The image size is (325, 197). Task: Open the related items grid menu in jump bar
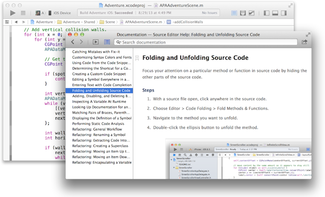[x=7, y=22]
